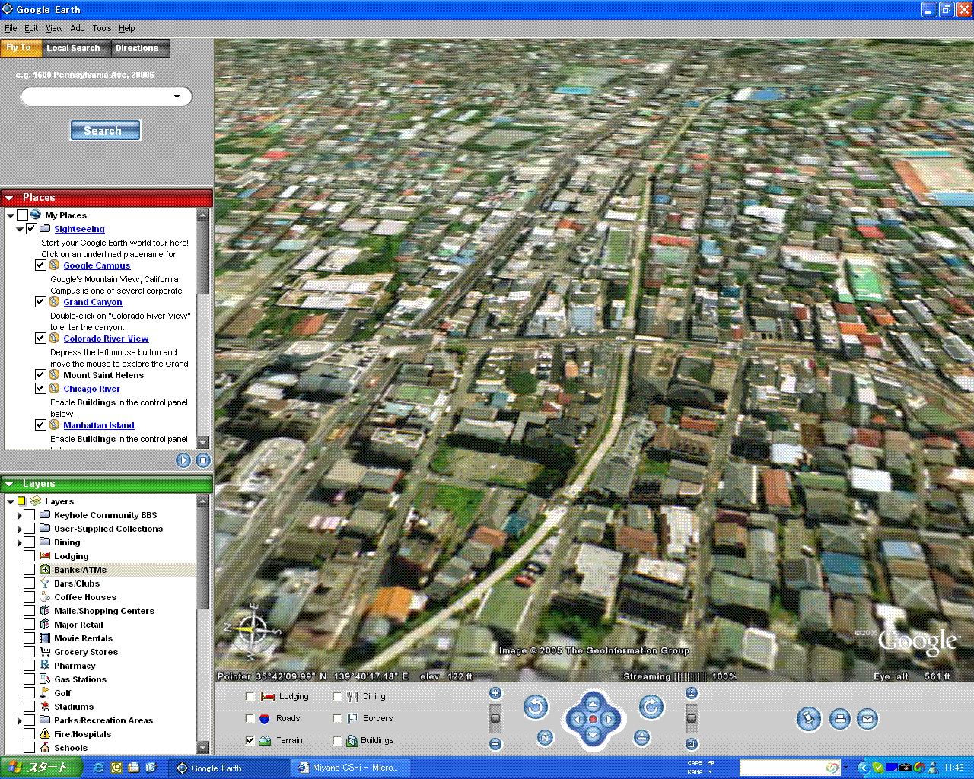Click the Banks/ATMs layer icon

point(45,569)
